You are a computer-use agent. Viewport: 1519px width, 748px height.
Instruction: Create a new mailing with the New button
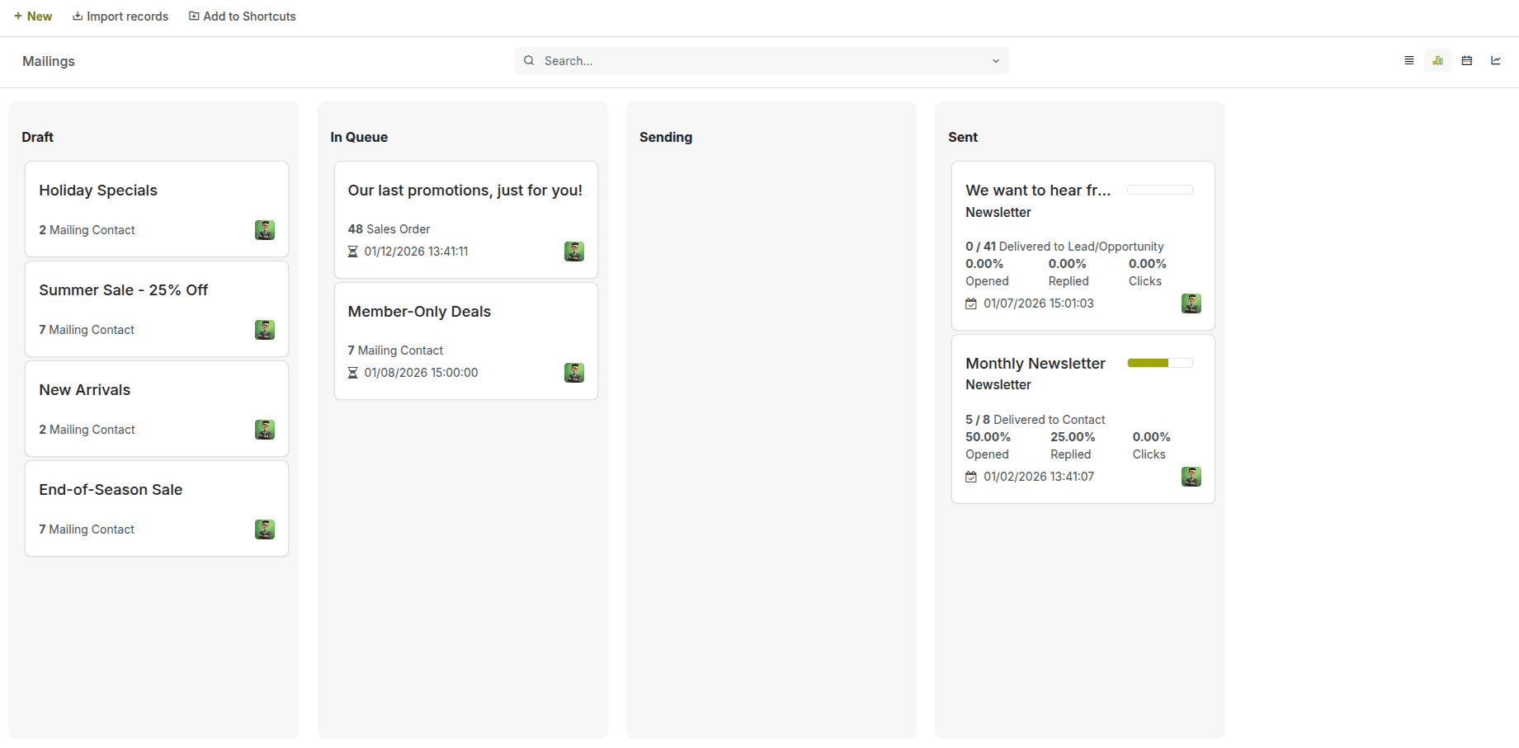click(32, 16)
